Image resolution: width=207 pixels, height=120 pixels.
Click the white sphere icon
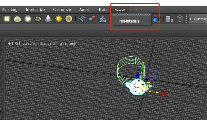coord(28,19)
